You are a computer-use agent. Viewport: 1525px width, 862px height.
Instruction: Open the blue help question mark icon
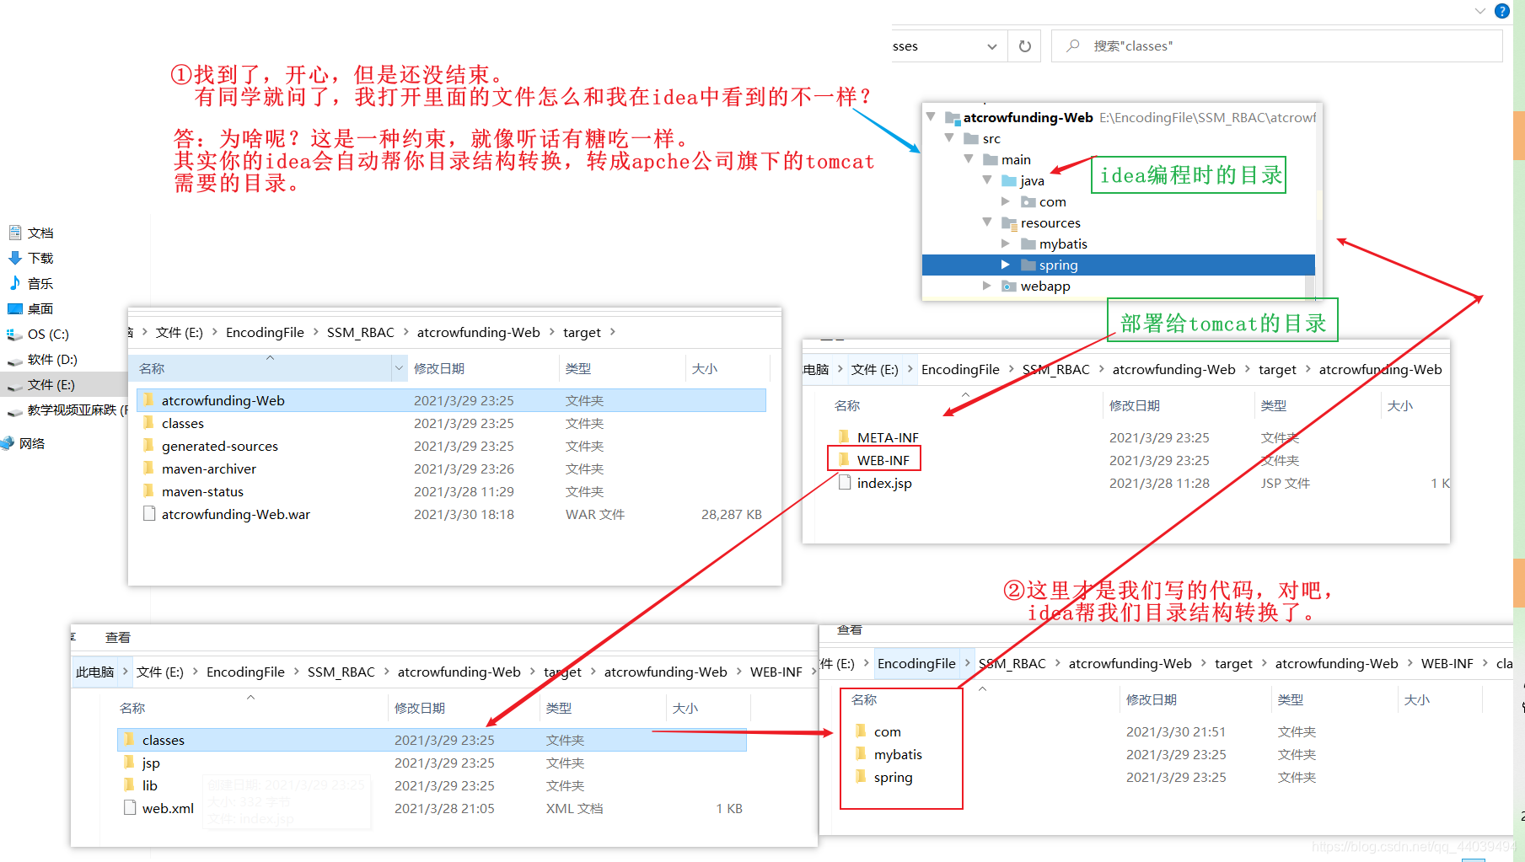[x=1502, y=11]
